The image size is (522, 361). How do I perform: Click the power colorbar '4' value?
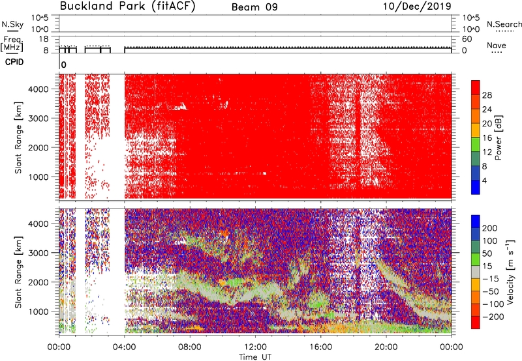point(484,180)
